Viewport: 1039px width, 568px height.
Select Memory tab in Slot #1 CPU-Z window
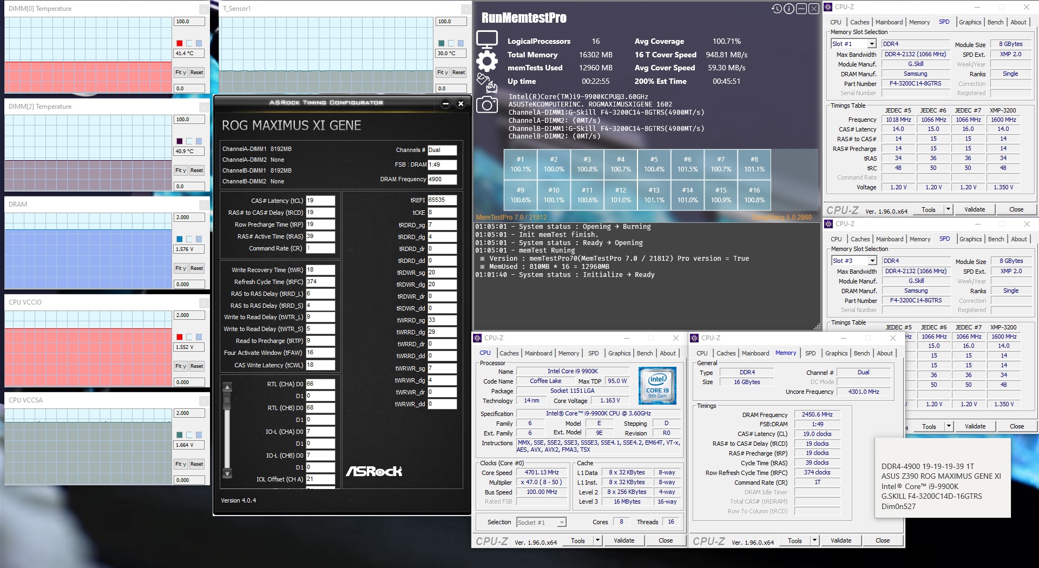point(919,22)
